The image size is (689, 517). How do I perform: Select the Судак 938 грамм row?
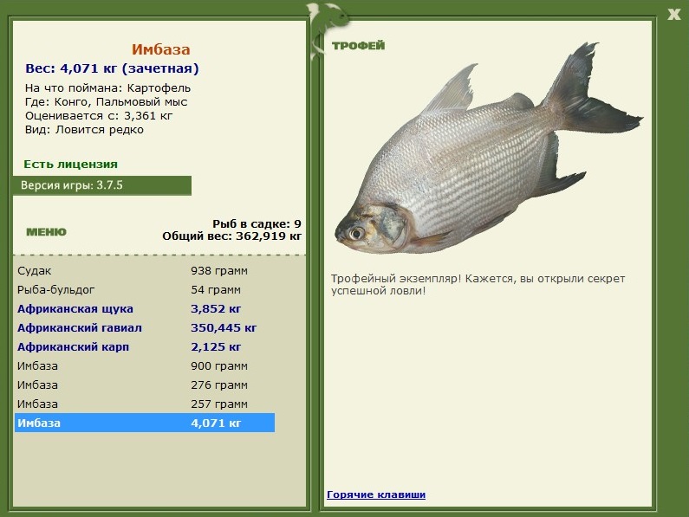(145, 270)
